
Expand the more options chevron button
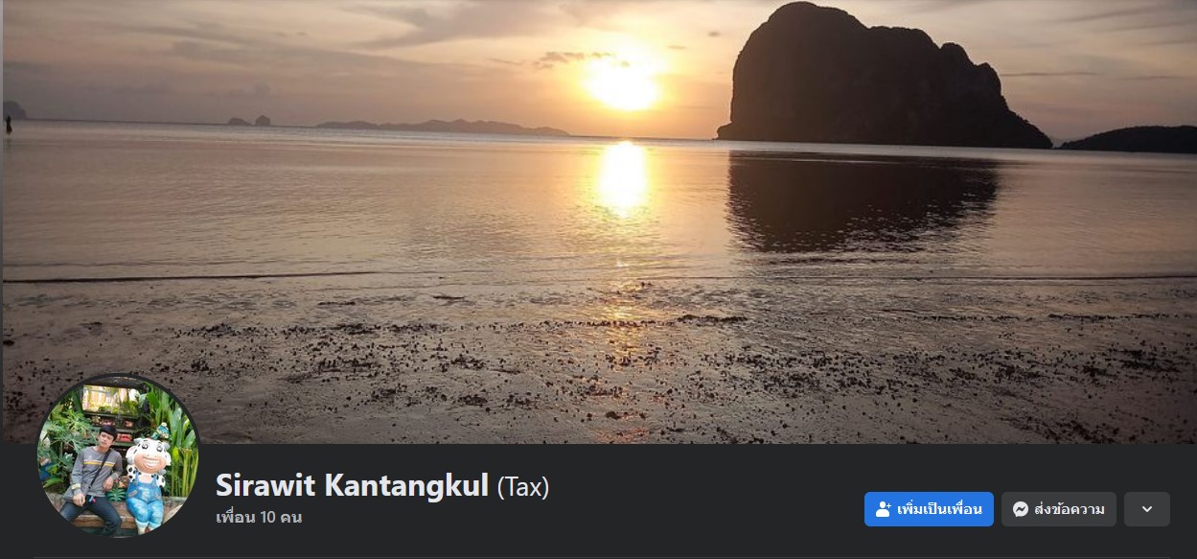1147,509
